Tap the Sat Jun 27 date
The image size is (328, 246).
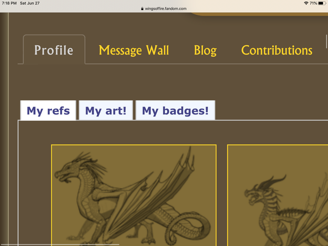(x=30, y=3)
